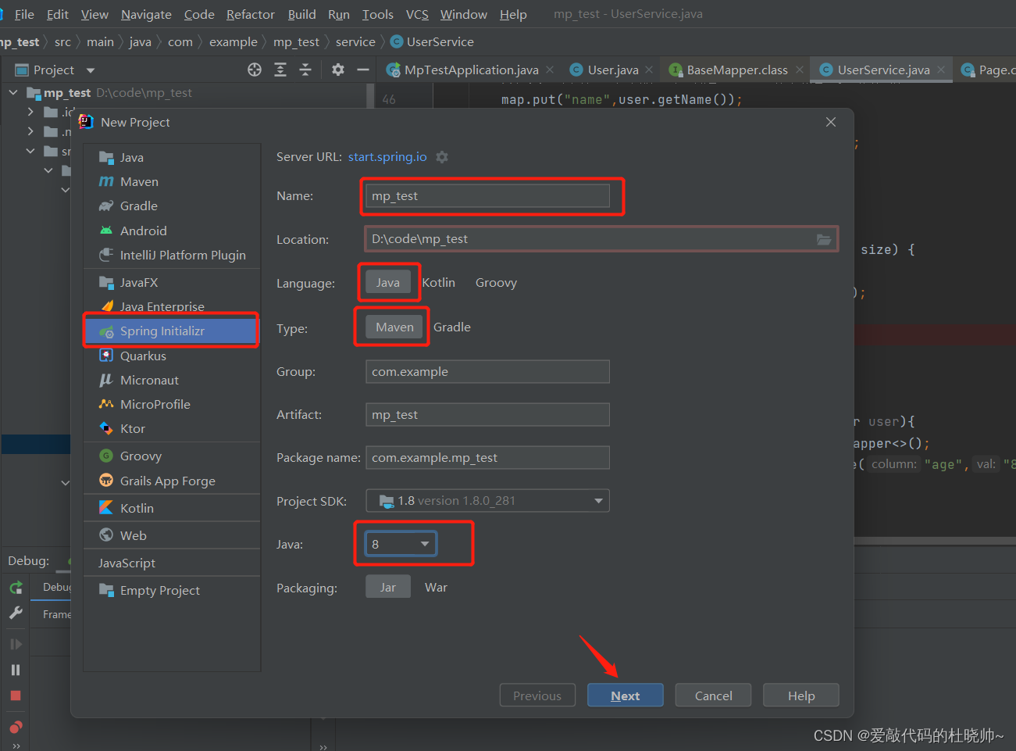Select Micronaut generator in the list
The width and height of the screenshot is (1016, 751).
[x=172, y=380]
